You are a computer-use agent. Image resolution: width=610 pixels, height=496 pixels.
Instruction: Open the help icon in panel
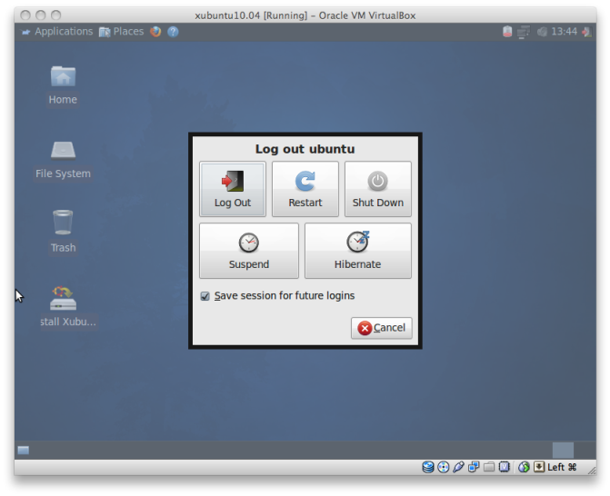click(x=173, y=32)
